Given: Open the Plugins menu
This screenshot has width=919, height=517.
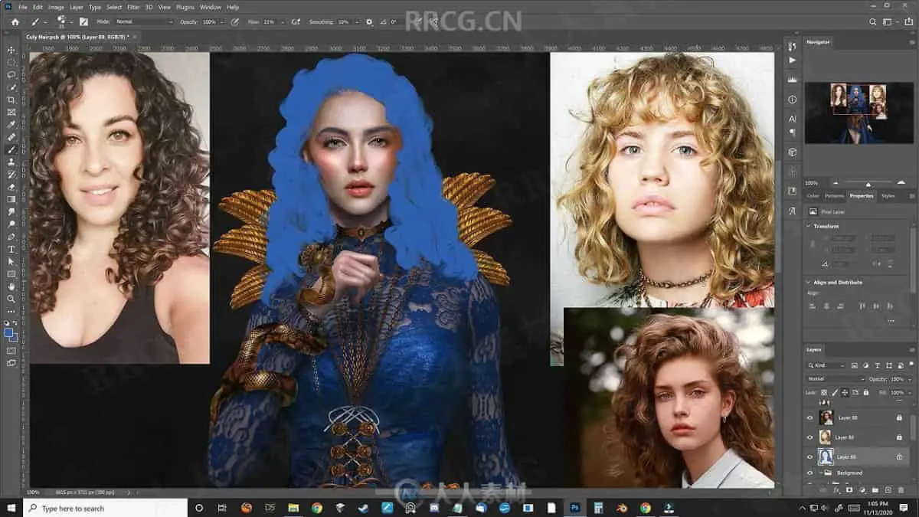Looking at the screenshot, I should [x=187, y=7].
